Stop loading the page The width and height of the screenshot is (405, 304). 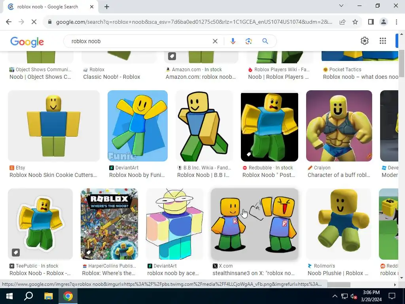point(34,22)
